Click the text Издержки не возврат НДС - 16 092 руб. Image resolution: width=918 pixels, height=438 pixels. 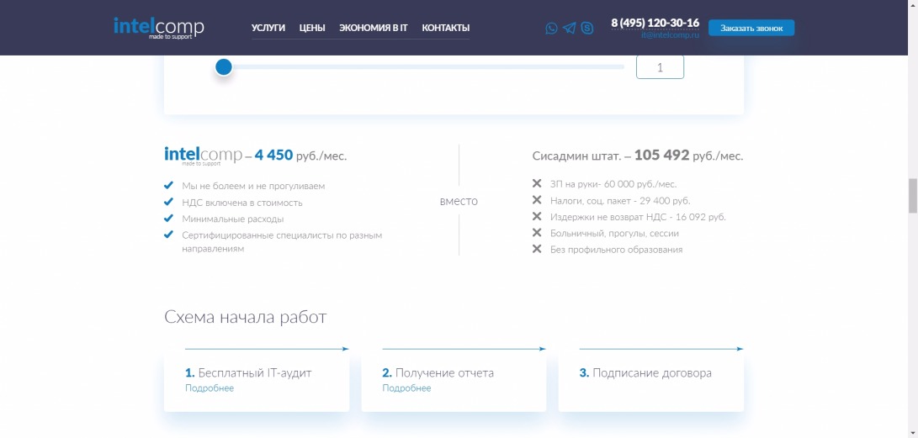point(638,217)
